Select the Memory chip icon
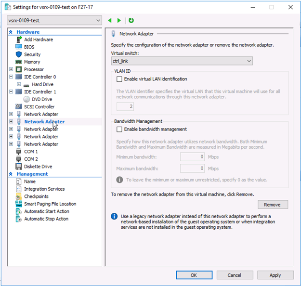 (19, 62)
